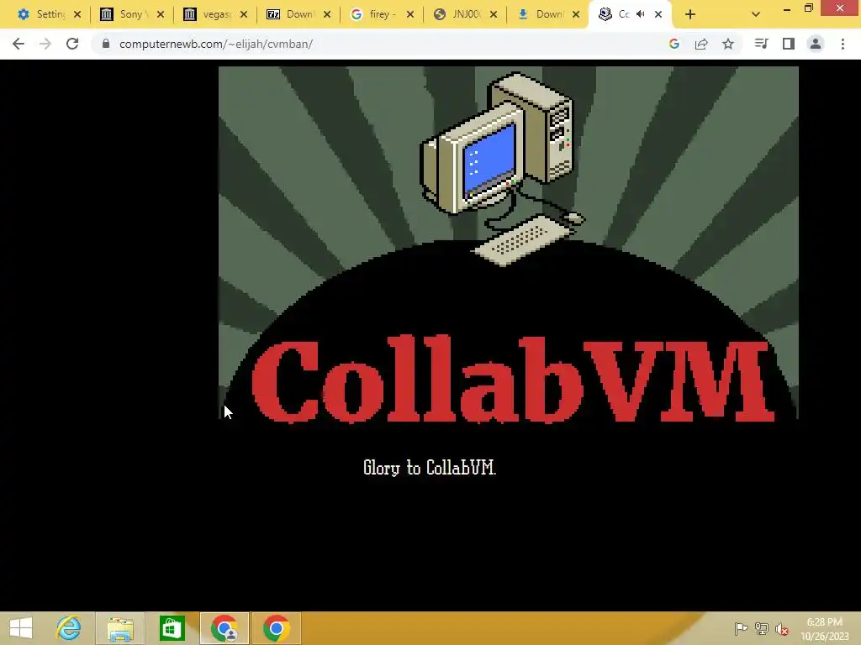The image size is (861, 645).
Task: Close the JNJ00 tab
Action: coord(494,15)
